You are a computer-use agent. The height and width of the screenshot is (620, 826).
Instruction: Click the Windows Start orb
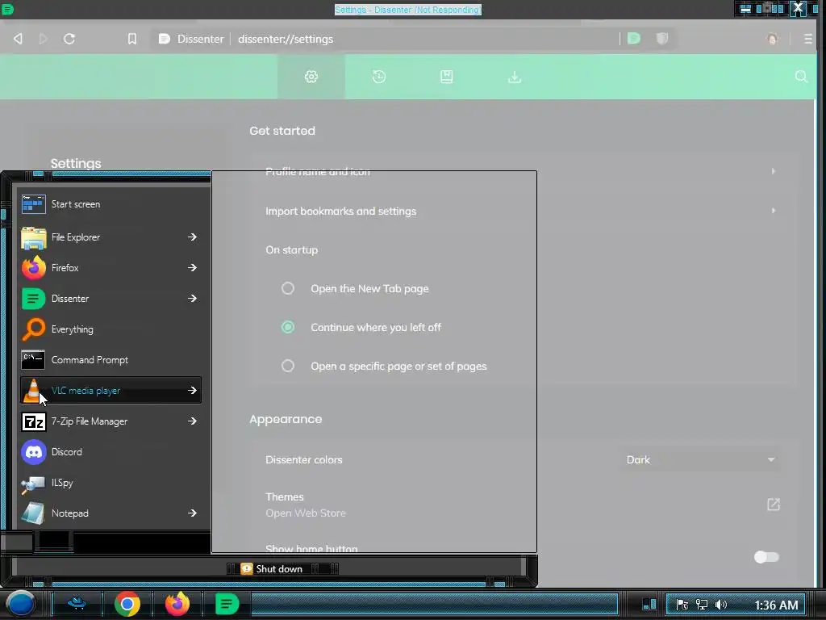pos(20,604)
